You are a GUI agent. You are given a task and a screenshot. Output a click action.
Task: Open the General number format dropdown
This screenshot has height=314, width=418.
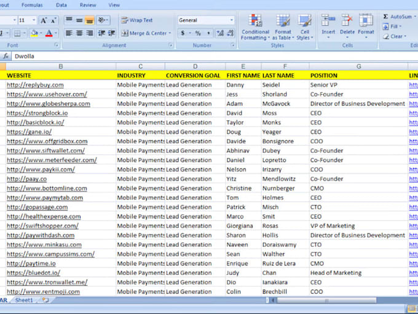tap(231, 20)
